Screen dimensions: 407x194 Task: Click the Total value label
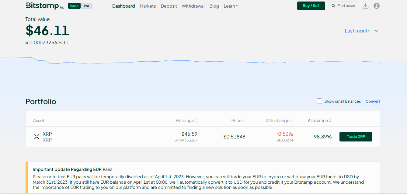pyautogui.click(x=37, y=19)
